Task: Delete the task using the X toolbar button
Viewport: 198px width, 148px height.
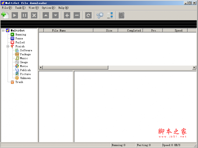Action: pos(34,15)
